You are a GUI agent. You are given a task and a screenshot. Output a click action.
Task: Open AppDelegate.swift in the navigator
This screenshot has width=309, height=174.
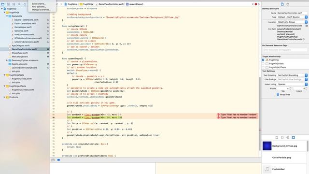click(21, 45)
